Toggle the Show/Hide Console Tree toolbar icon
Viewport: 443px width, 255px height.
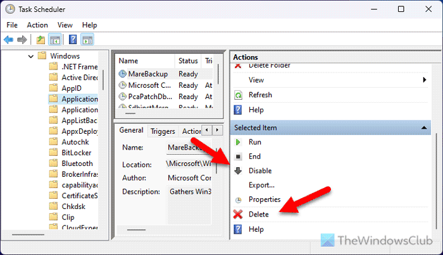point(55,40)
